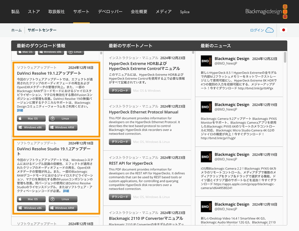Open the 製品 menu item
The width and height of the screenshot is (299, 231).
[x=15, y=12]
